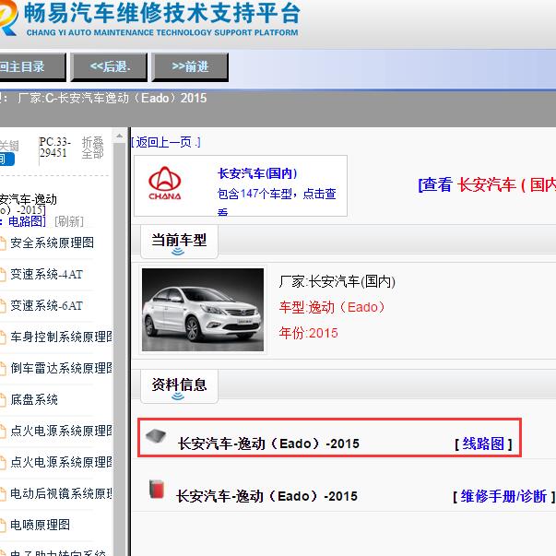Click the 刷新 refresh link
Image resolution: width=556 pixels, height=556 pixels.
click(69, 221)
